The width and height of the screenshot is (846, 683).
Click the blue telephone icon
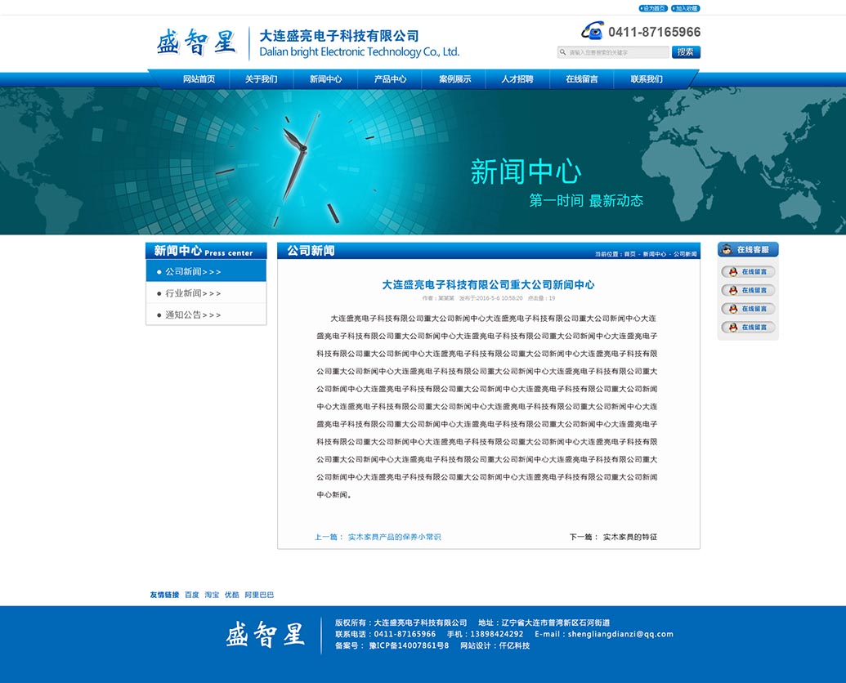(593, 31)
